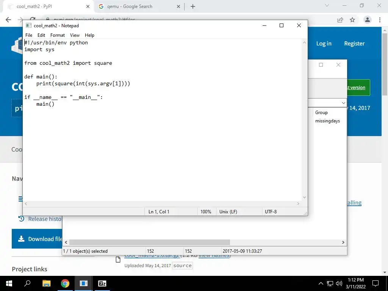The image size is (388, 291).
Task: Open Chrome three-dot menu
Action: [x=380, y=20]
